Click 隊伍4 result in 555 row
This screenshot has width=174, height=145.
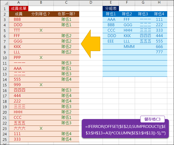66,79
